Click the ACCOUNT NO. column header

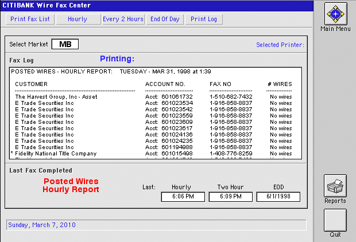165,84
